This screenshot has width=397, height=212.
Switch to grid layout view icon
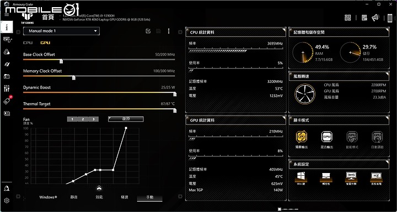pyautogui.click(x=347, y=18)
